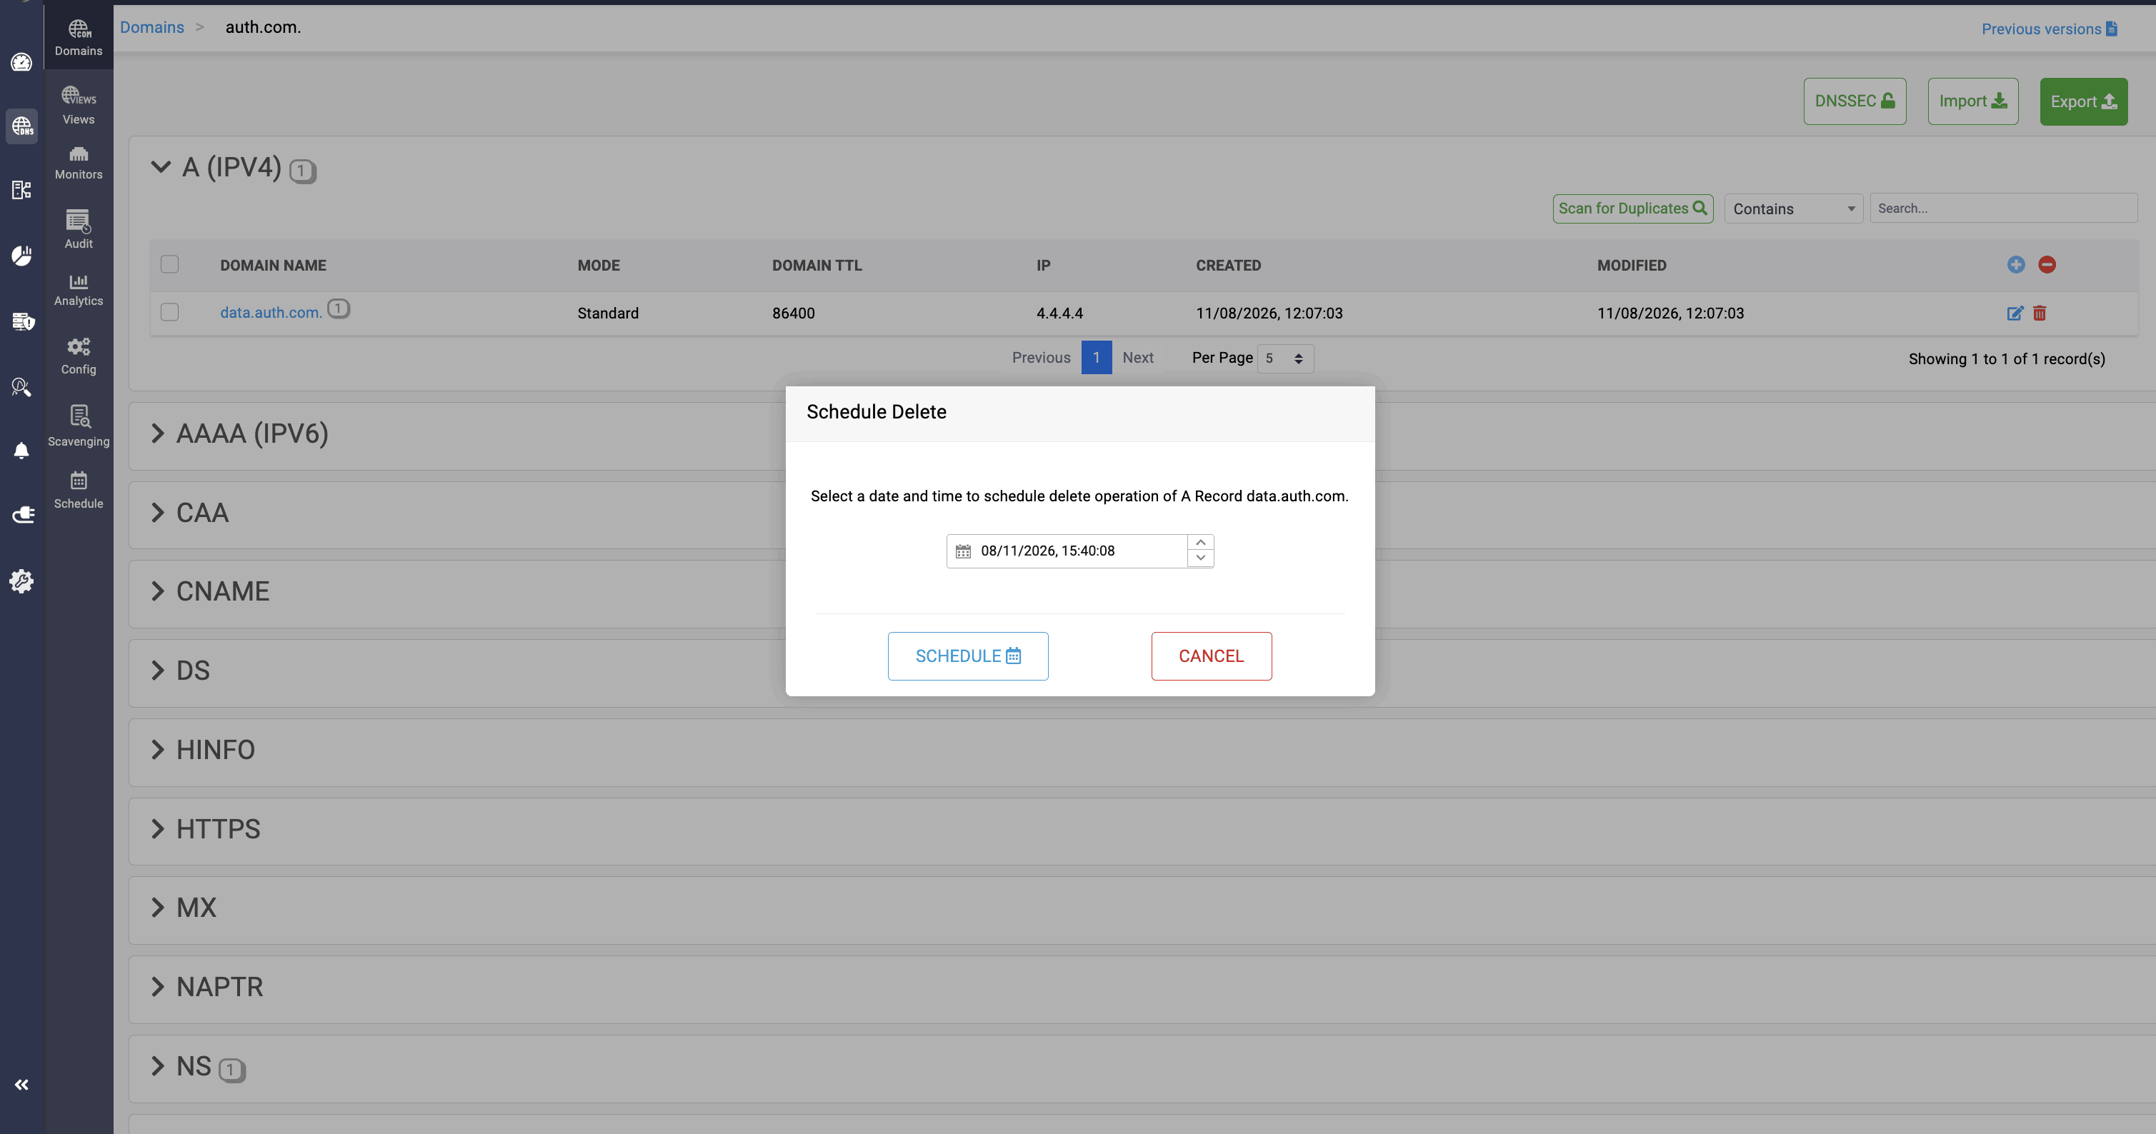Screen dimensions: 2156x1134
Task: Click trash icon for data.auth.com. record
Action: (x=2040, y=313)
